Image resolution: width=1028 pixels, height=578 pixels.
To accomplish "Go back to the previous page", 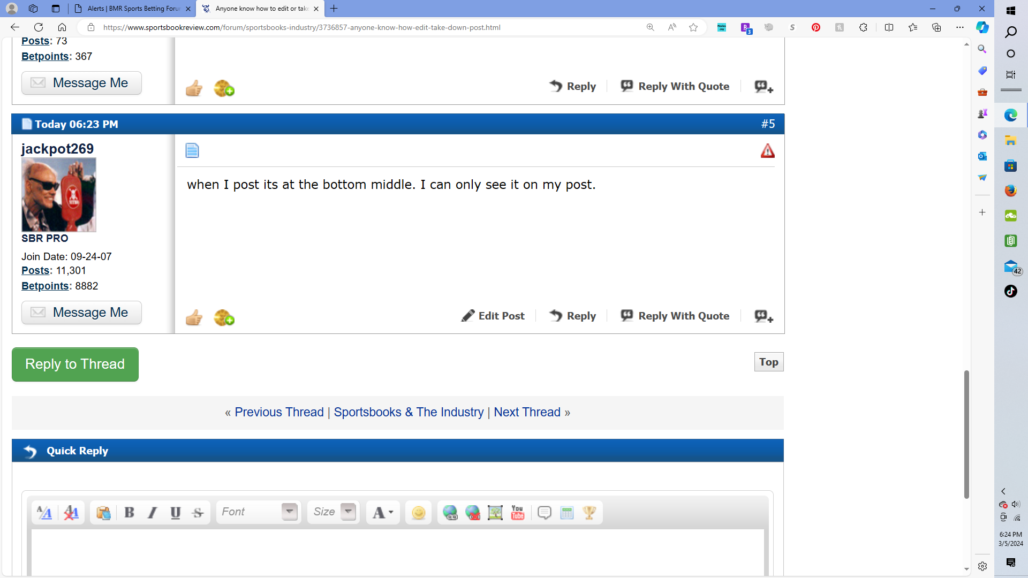I will coord(15,27).
